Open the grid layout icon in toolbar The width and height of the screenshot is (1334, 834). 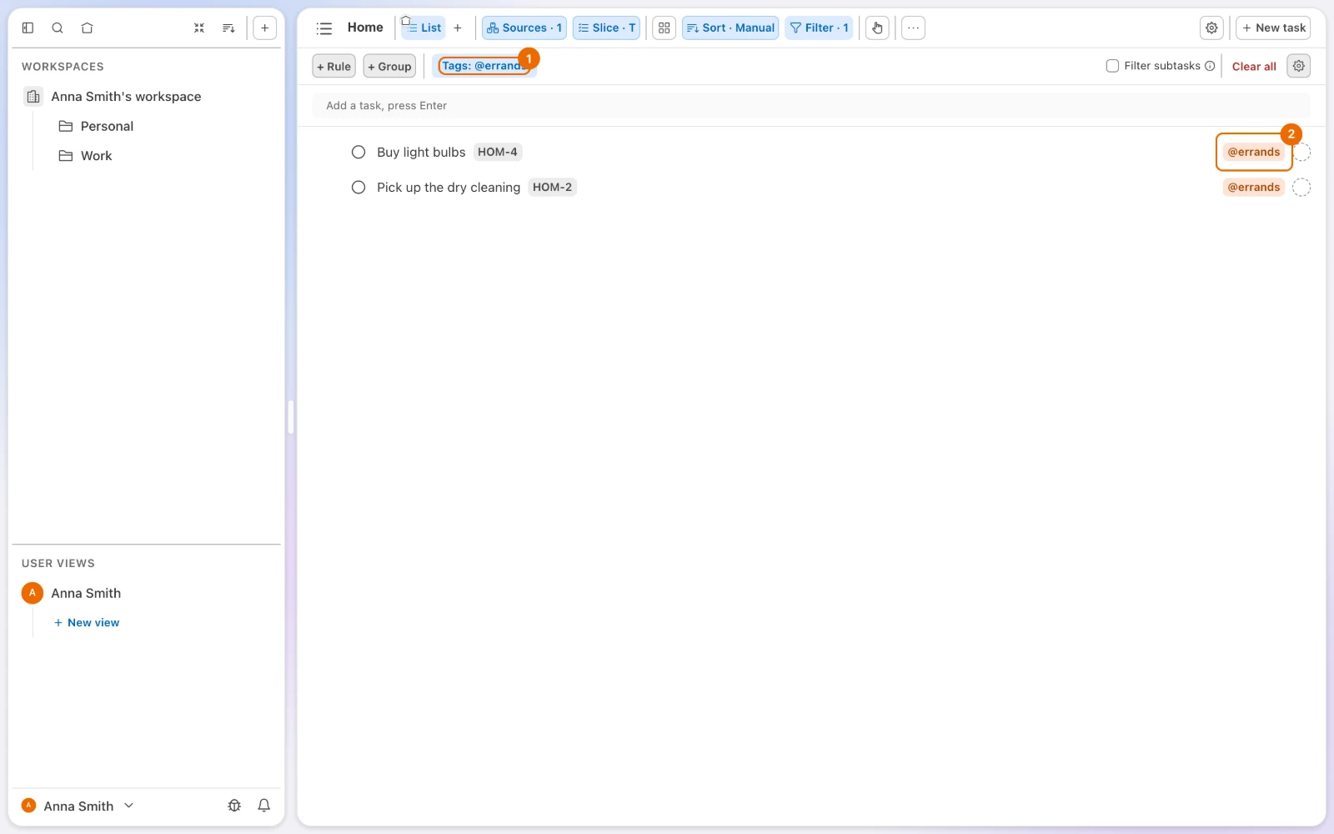664,28
